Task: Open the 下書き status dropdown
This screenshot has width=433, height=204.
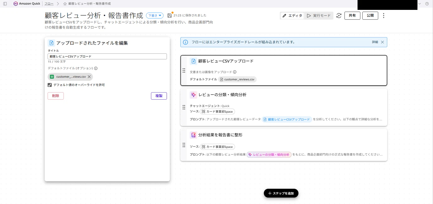Action: 155,16
